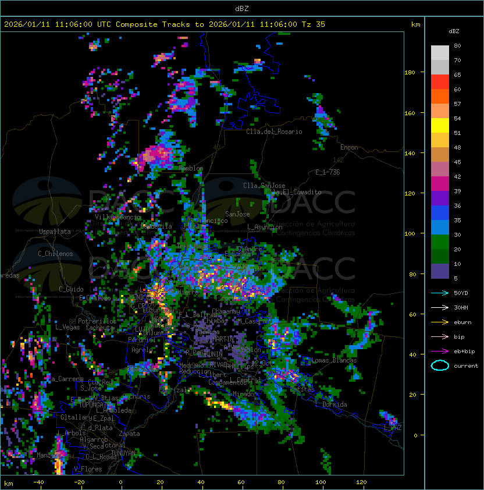Click the 50YD legend label

point(461,293)
